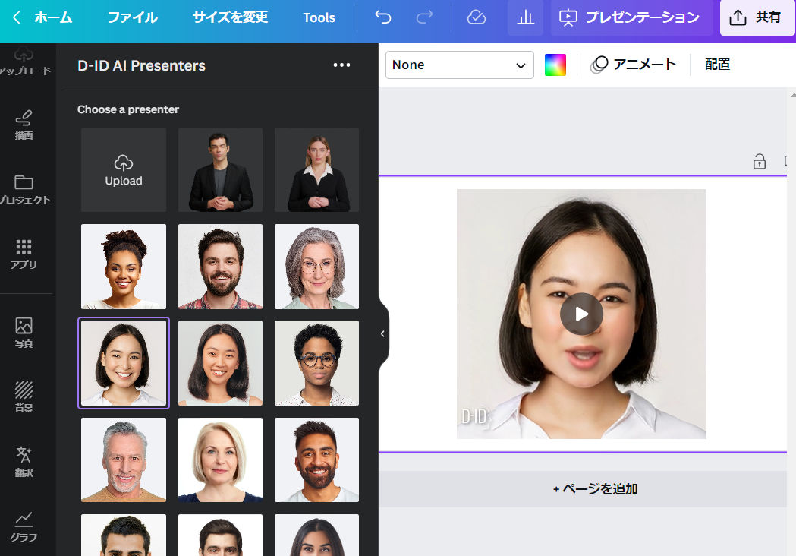Screen dimensions: 796x556
Task: Open the 背景 background tab
Action: click(24, 397)
